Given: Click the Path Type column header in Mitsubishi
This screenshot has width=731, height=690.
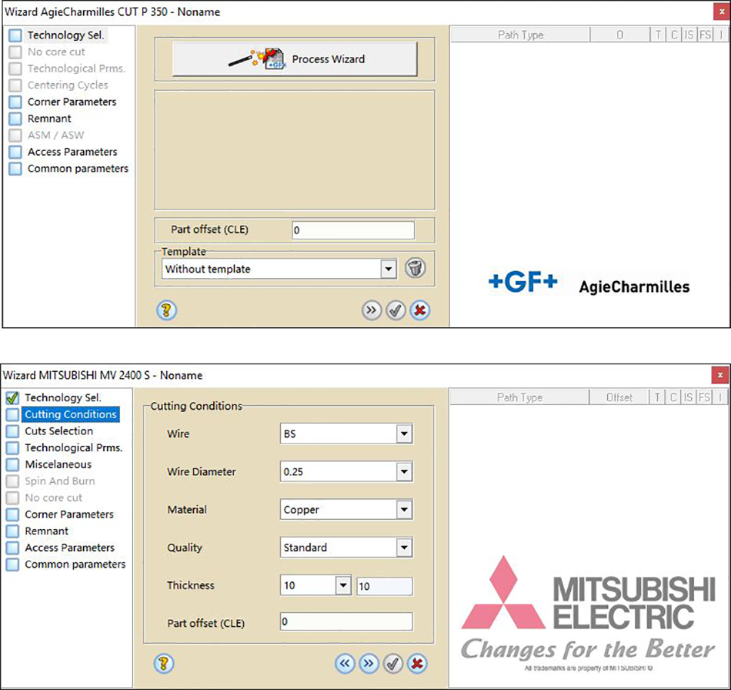Looking at the screenshot, I should pos(519,397).
